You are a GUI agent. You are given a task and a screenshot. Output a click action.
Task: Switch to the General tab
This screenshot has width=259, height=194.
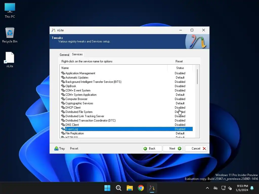click(64, 55)
